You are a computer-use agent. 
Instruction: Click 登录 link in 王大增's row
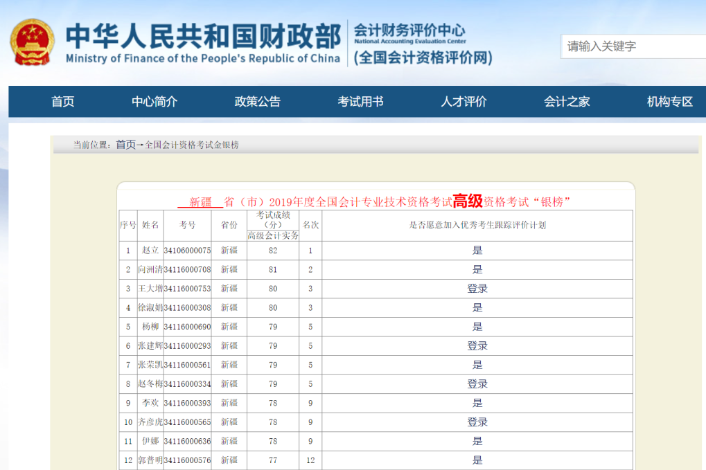pos(477,289)
